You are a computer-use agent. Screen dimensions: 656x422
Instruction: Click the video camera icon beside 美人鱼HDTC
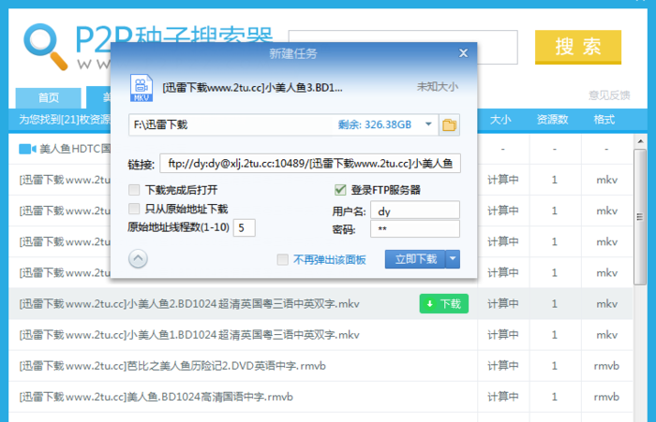(x=27, y=149)
